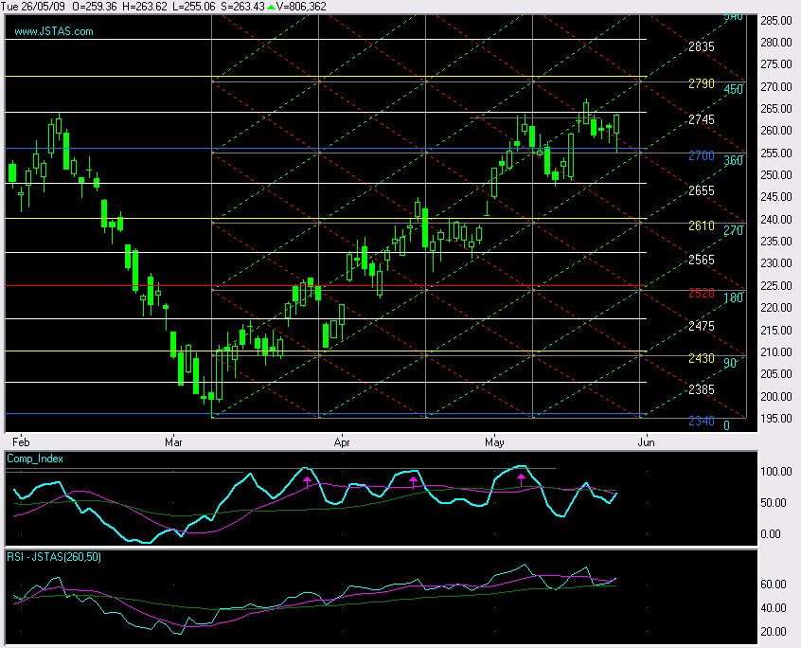
Task: Select the yellow 2790 price level label
Action: coord(702,84)
